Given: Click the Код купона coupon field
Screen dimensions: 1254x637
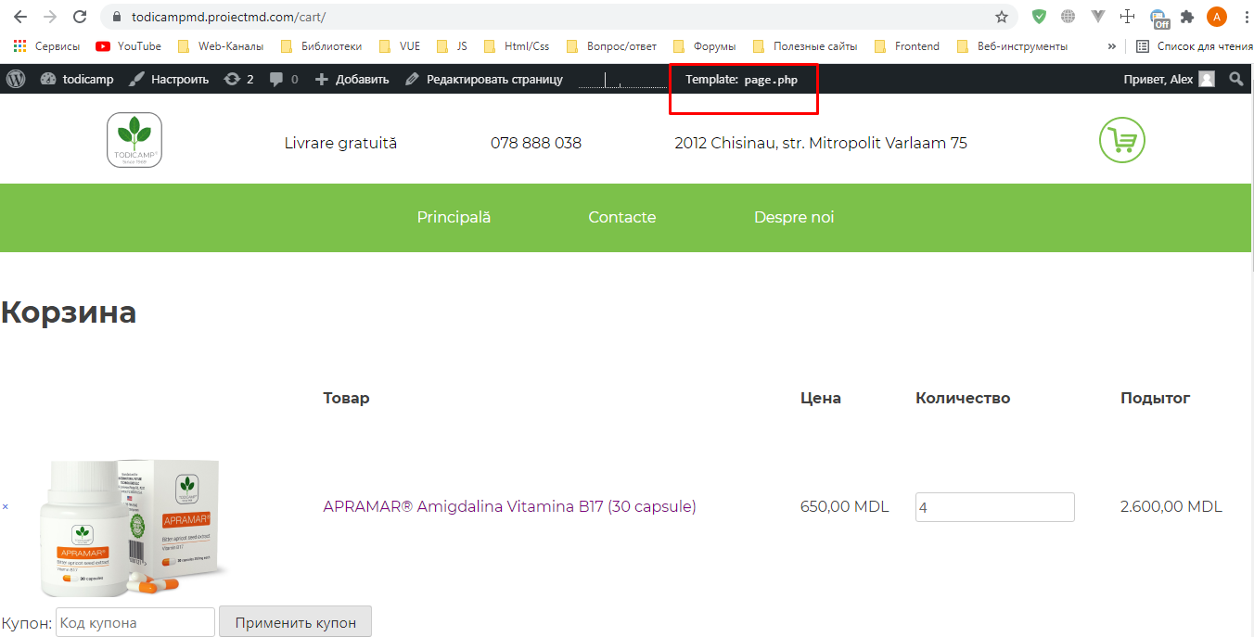Looking at the screenshot, I should tap(135, 623).
